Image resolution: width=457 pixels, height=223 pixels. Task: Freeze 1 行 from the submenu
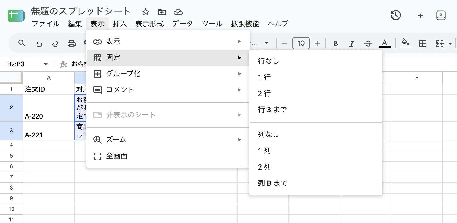pos(316,77)
